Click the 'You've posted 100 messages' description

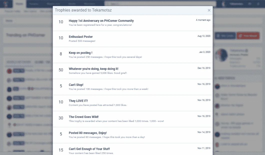click(108, 89)
